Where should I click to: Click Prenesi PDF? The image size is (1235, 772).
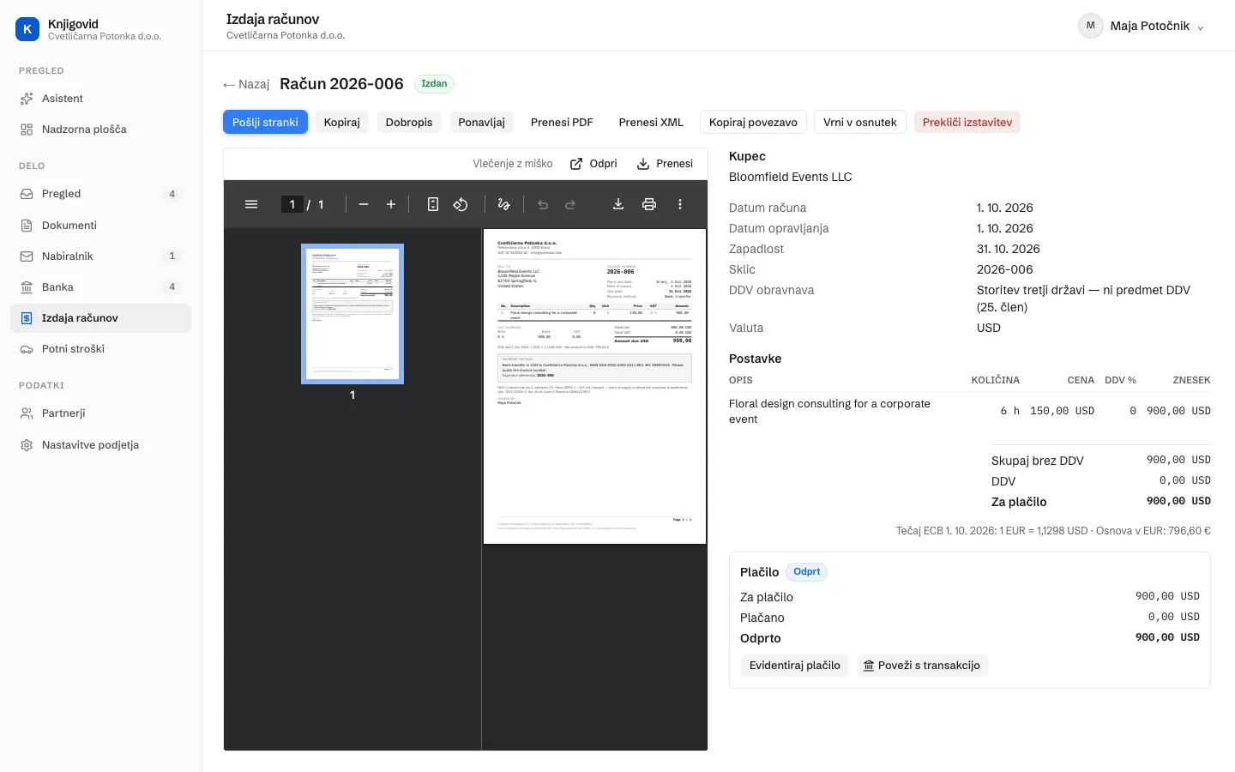(x=562, y=123)
